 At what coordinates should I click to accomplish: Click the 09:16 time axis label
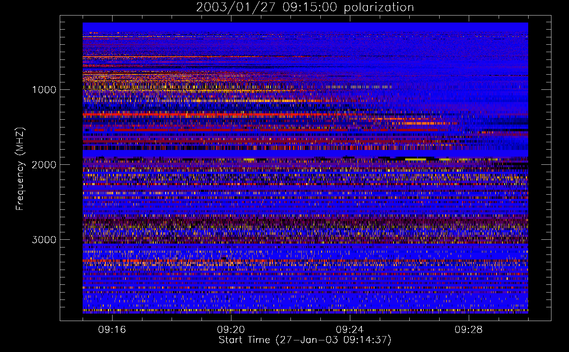coord(112,330)
